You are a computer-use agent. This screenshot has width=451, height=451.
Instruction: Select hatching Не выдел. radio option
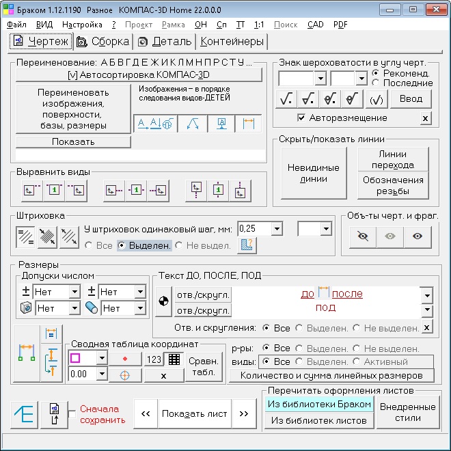point(179,245)
